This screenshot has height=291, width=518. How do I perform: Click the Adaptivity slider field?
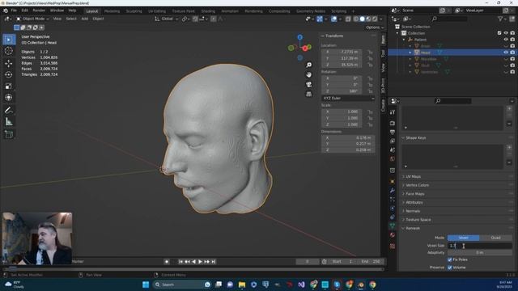[480, 253]
